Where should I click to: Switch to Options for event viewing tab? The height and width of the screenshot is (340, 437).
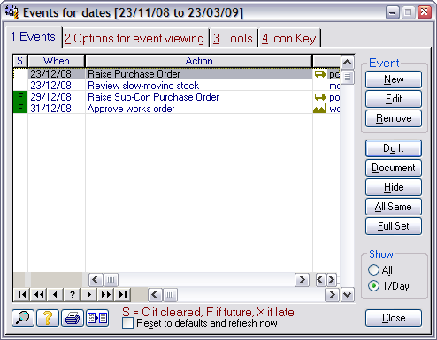click(134, 39)
